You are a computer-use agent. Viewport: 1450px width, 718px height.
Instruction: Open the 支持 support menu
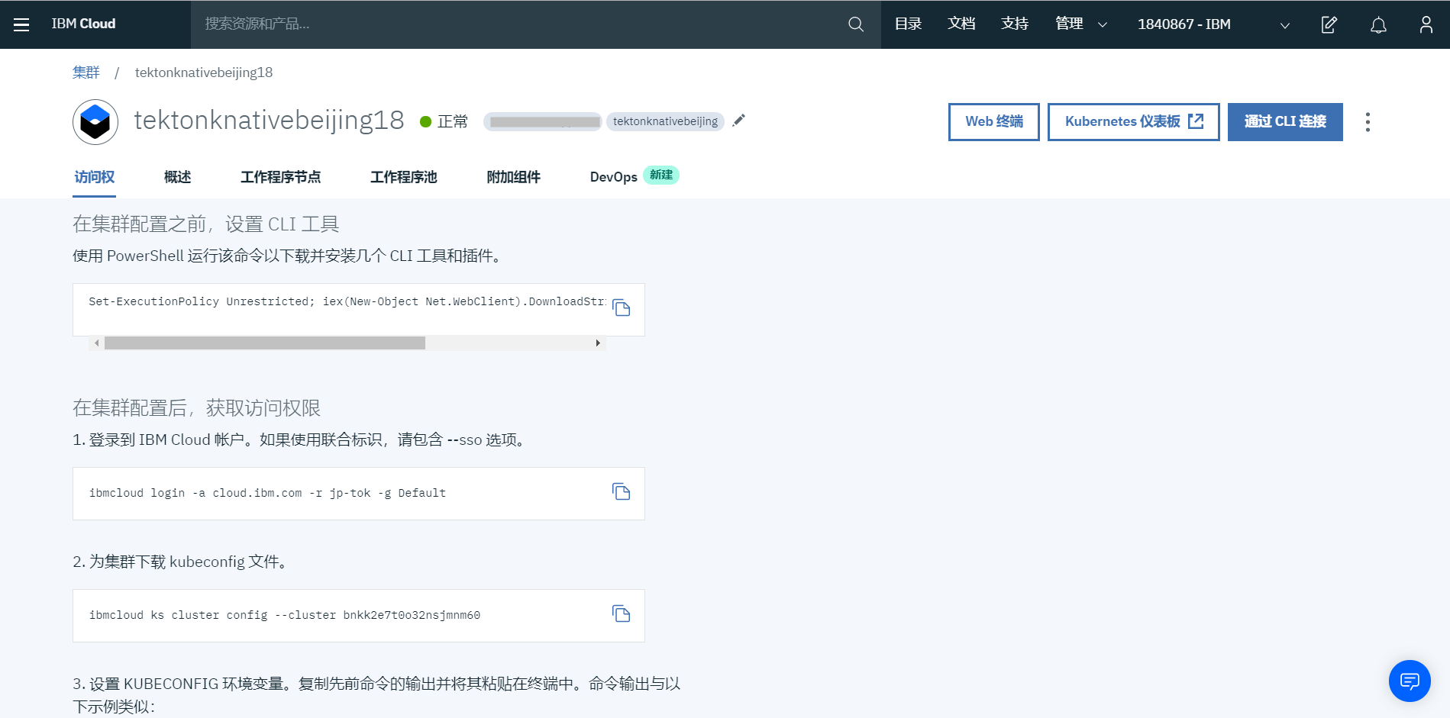tap(1015, 24)
